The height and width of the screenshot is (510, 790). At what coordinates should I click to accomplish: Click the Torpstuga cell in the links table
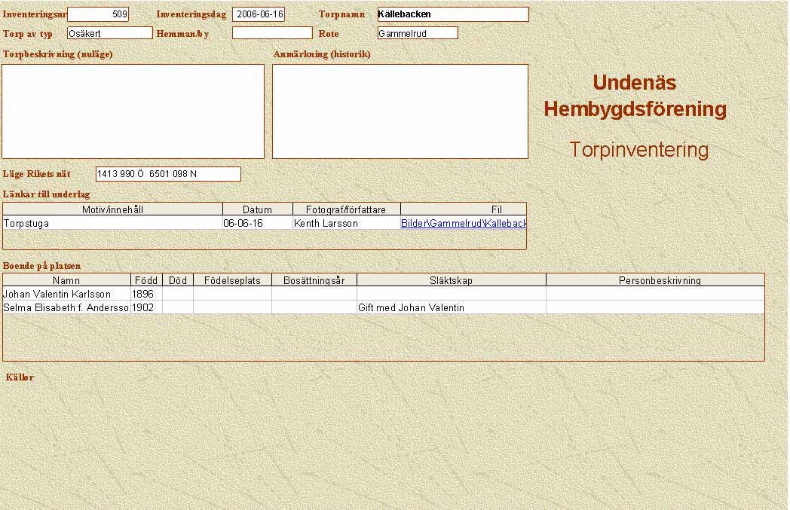click(x=112, y=224)
